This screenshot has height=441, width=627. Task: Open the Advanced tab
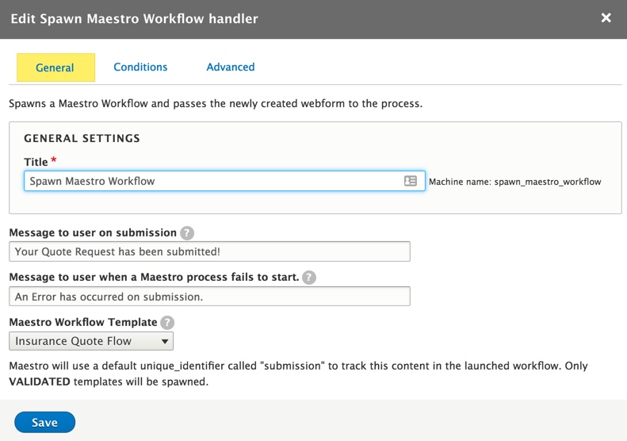(x=231, y=67)
